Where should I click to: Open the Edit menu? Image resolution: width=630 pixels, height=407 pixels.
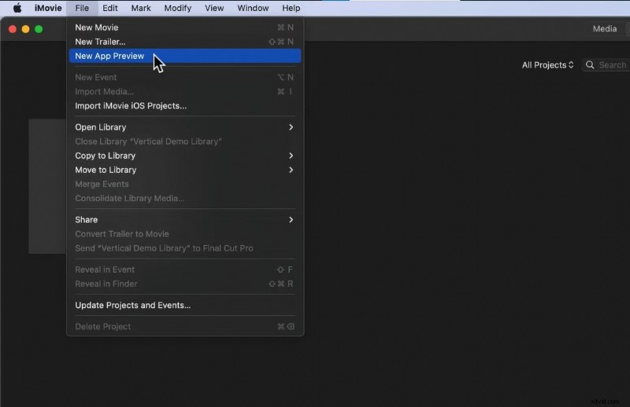coord(110,8)
